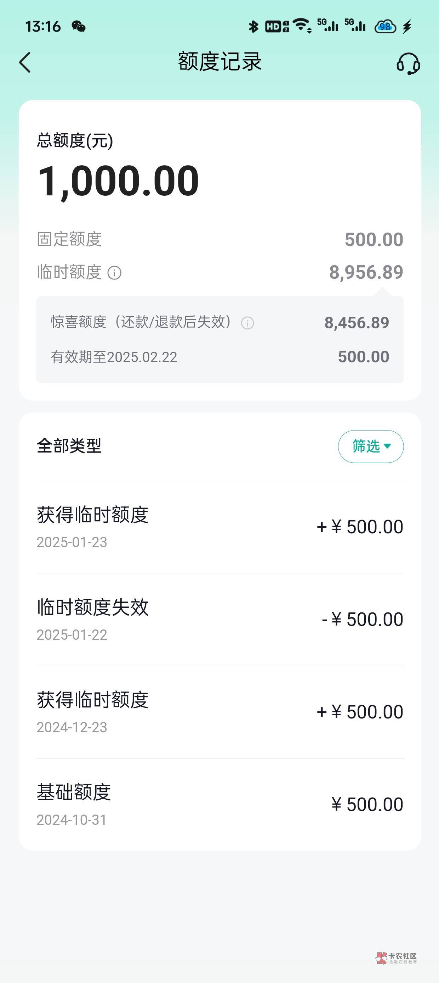Open customer service headset icon
This screenshot has height=983, width=439.
pyautogui.click(x=408, y=63)
